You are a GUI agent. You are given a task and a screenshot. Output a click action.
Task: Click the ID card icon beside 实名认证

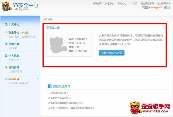tap(6, 79)
